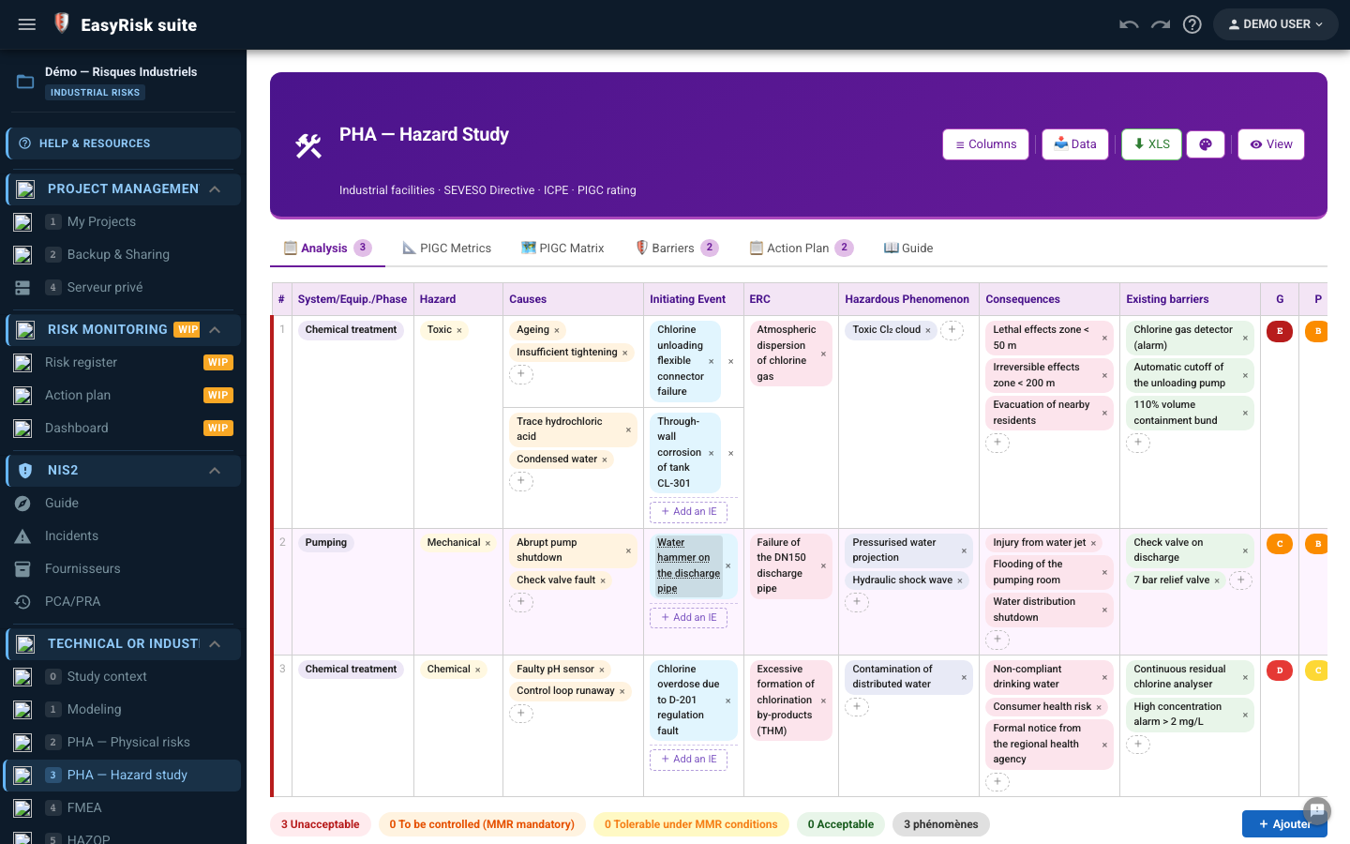This screenshot has height=844, width=1350.
Task: Remove the Mechanical hazard chip
Action: coord(487,543)
